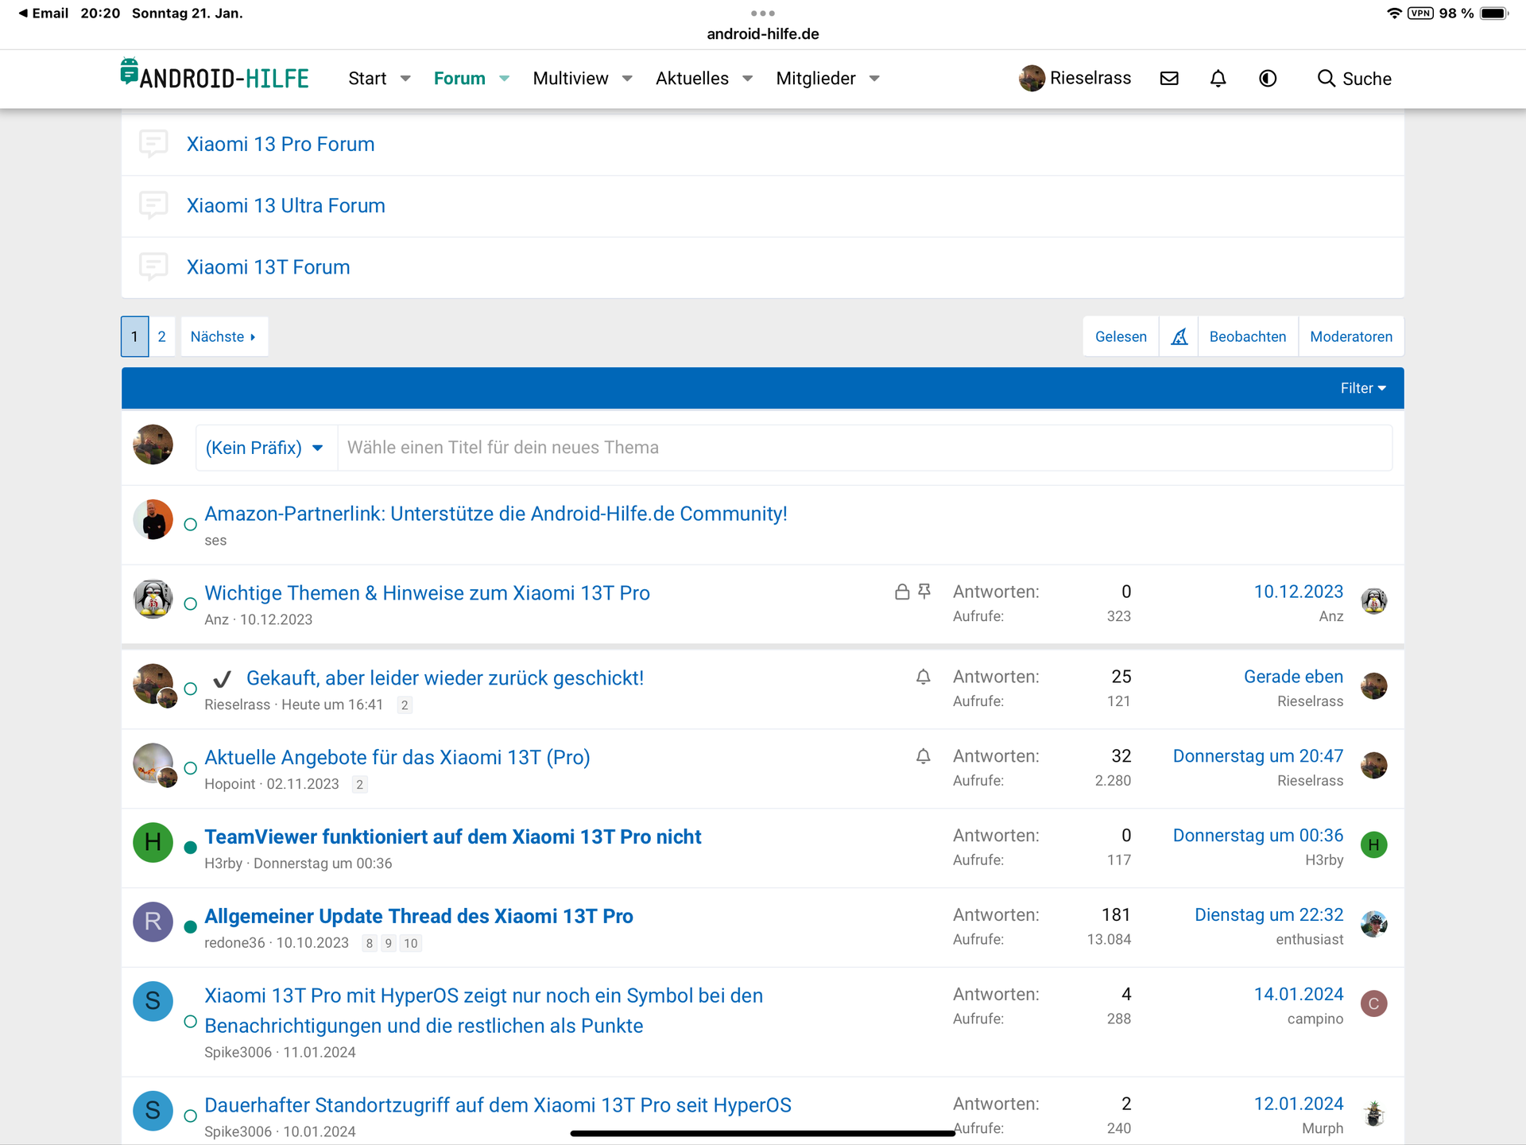Open the private messages envelope icon

[x=1169, y=78]
